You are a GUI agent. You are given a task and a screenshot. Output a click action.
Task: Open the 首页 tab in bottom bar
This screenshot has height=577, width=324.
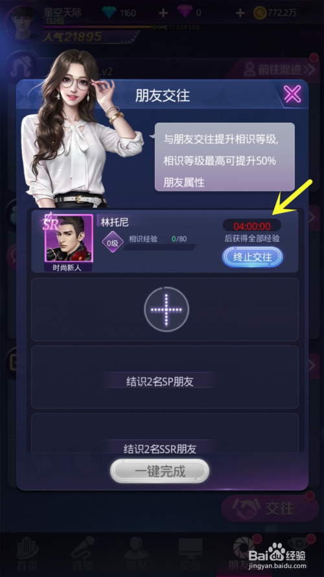point(27,554)
